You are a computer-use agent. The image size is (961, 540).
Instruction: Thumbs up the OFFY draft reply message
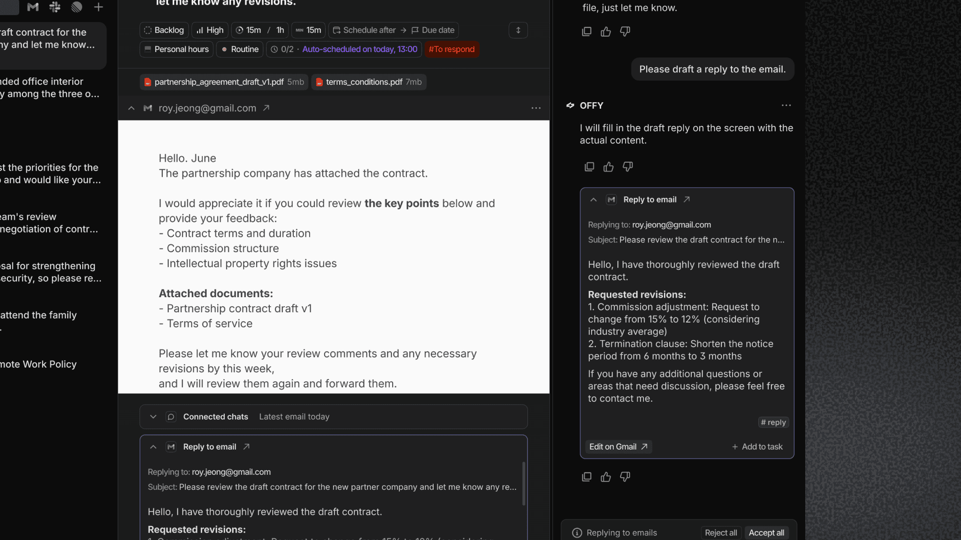point(609,167)
